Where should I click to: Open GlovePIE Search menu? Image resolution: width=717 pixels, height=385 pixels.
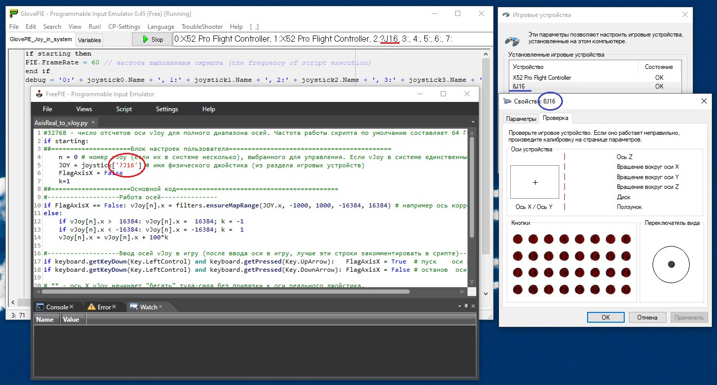(52, 27)
